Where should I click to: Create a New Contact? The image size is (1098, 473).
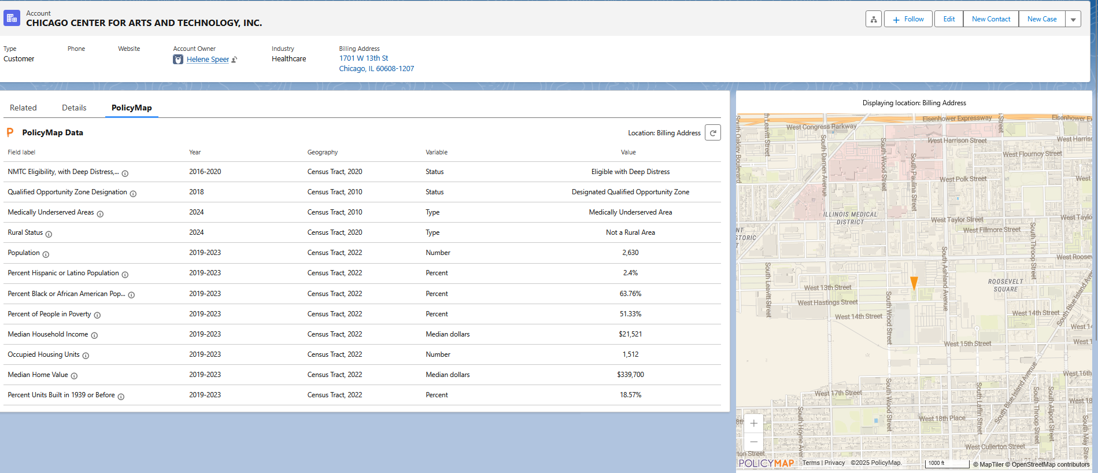[x=990, y=19]
